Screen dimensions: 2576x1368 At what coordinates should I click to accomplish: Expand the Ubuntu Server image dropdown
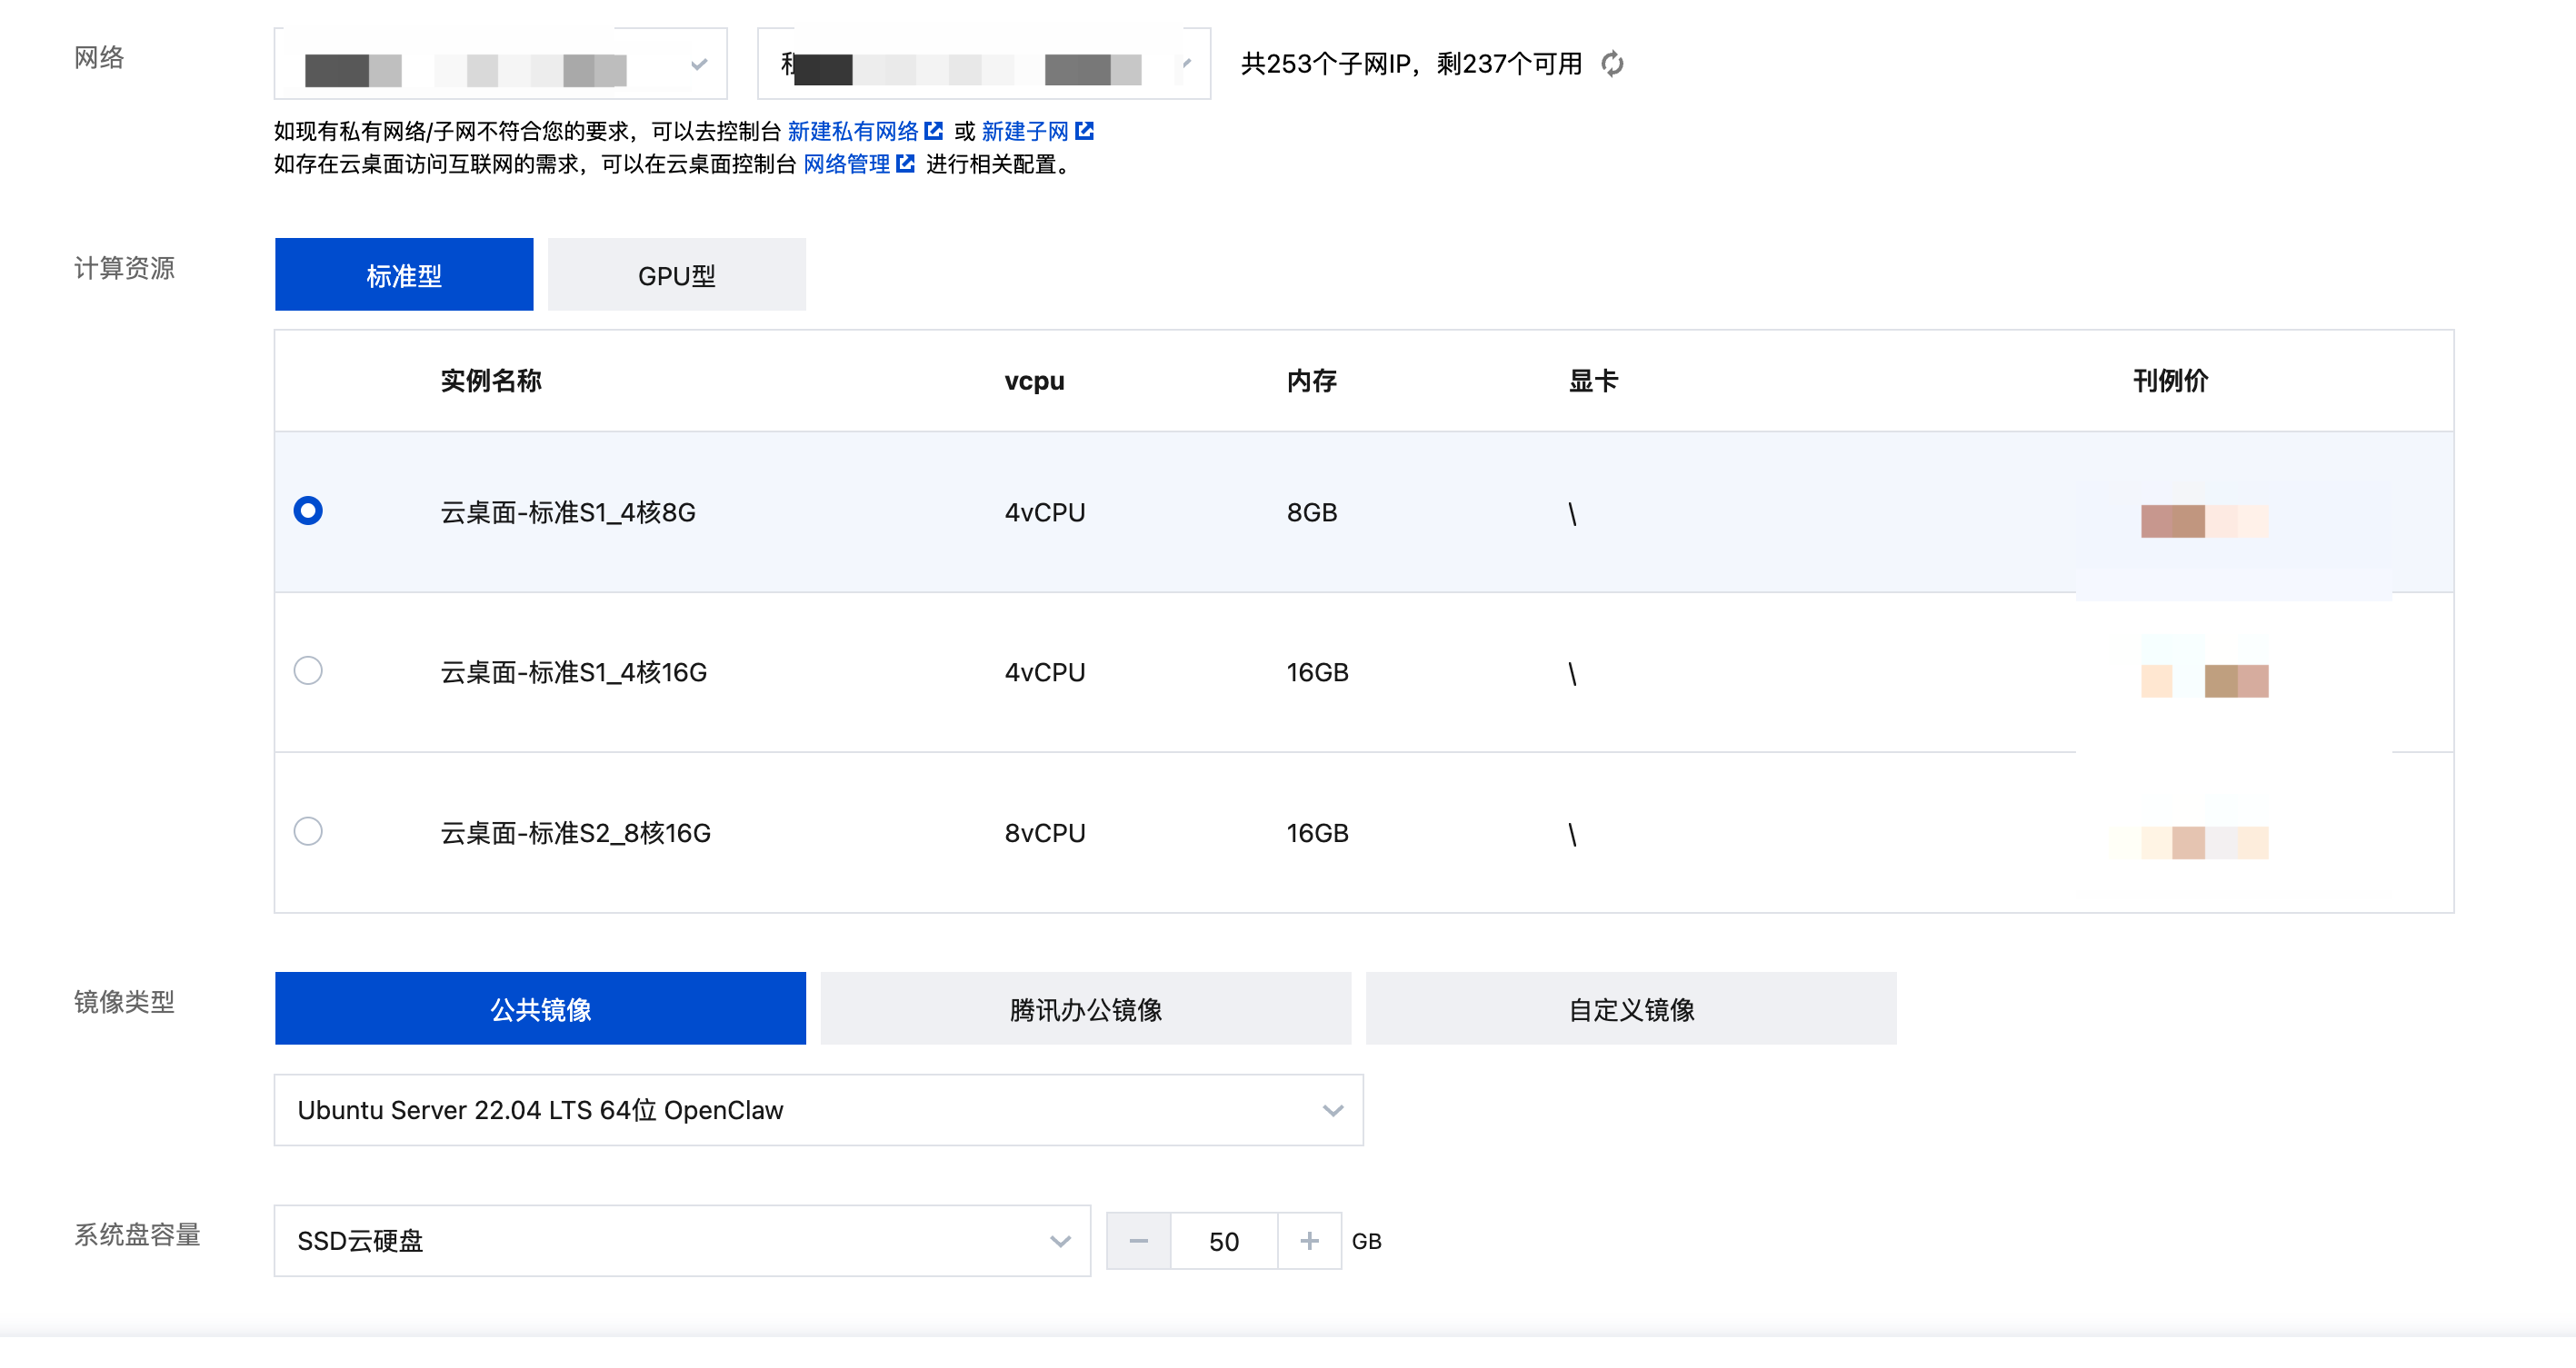pos(818,1110)
